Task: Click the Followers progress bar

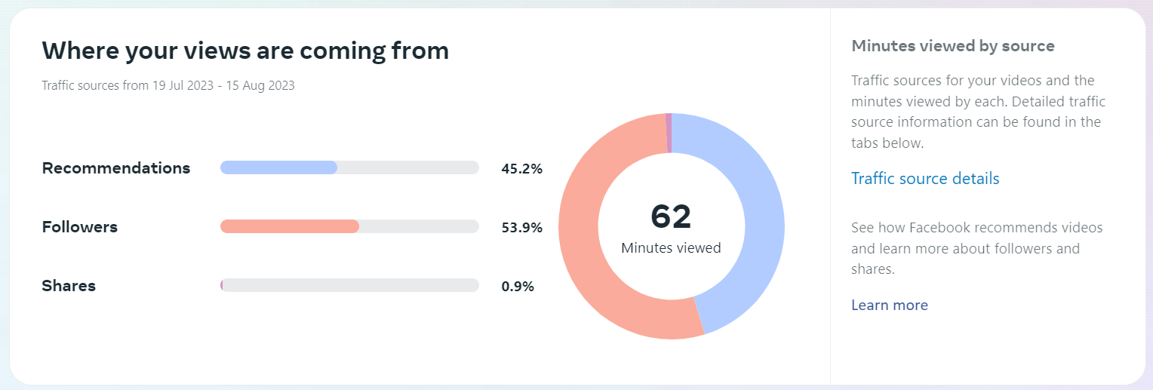Action: pyautogui.click(x=349, y=226)
